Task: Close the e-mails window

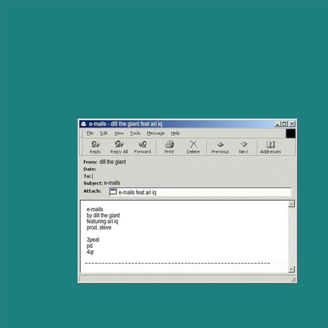Action: [292, 124]
